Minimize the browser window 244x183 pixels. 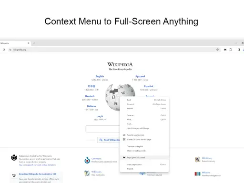pos(236,43)
